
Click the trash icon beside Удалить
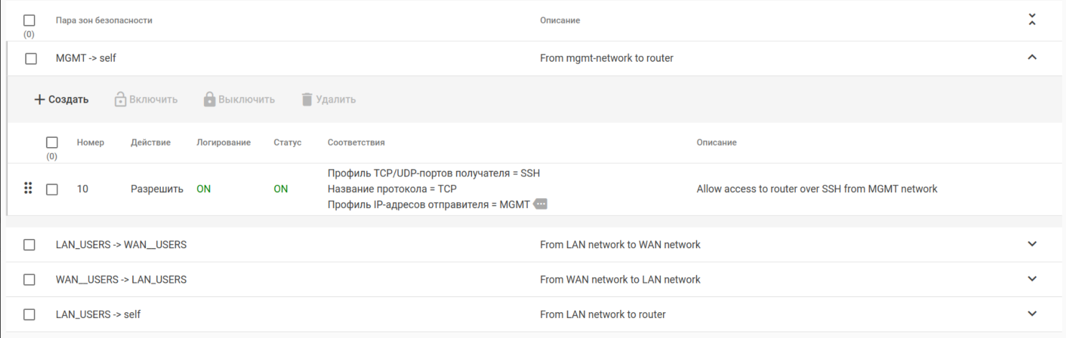click(x=307, y=100)
